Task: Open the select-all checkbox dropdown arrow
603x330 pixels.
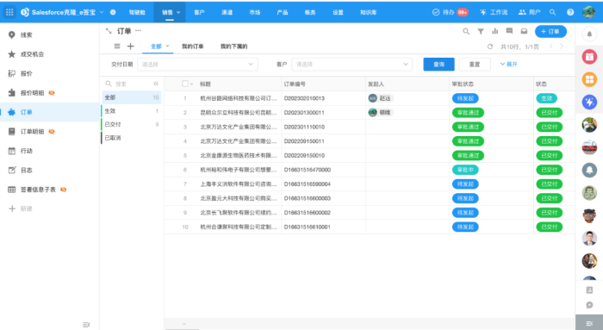Action: pos(191,84)
